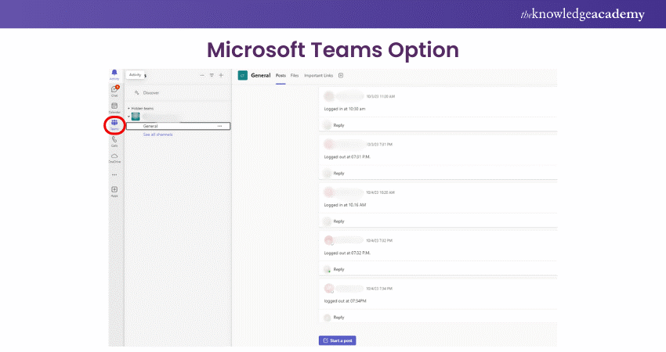Image resolution: width=666 pixels, height=352 pixels.
Task: Click the Start a post button
Action: (x=337, y=340)
